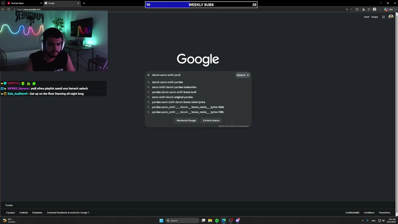Open the favorites list icon
Screen dimensions: 398x224
click(x=369, y=9)
